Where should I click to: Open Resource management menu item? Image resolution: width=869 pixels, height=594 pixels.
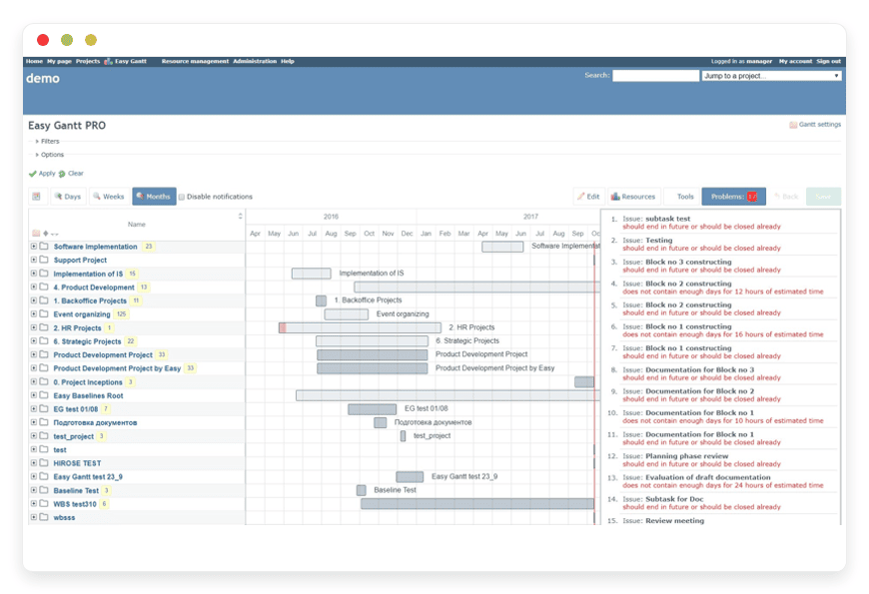[x=195, y=62]
